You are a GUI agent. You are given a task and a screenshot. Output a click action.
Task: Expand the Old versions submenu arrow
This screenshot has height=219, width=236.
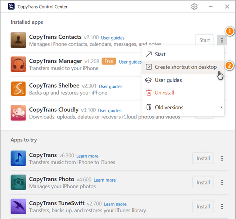tap(221, 107)
